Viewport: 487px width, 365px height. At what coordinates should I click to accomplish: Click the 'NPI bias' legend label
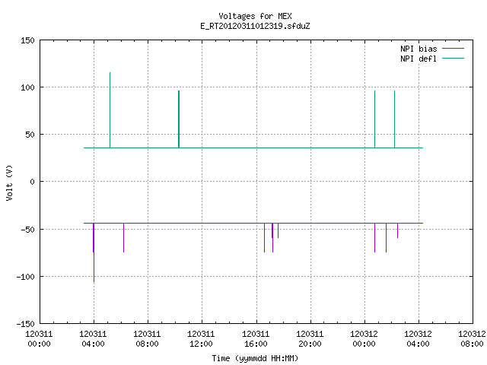pyautogui.click(x=419, y=49)
